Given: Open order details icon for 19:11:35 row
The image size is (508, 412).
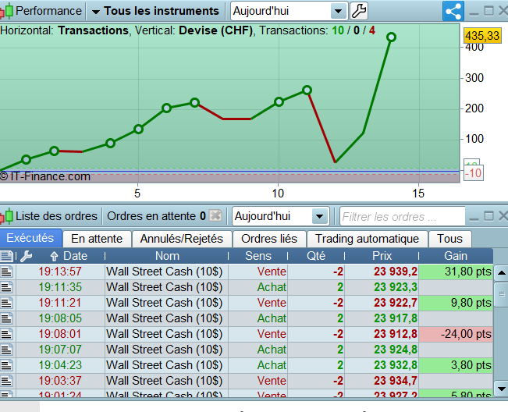Looking at the screenshot, I should (7, 287).
